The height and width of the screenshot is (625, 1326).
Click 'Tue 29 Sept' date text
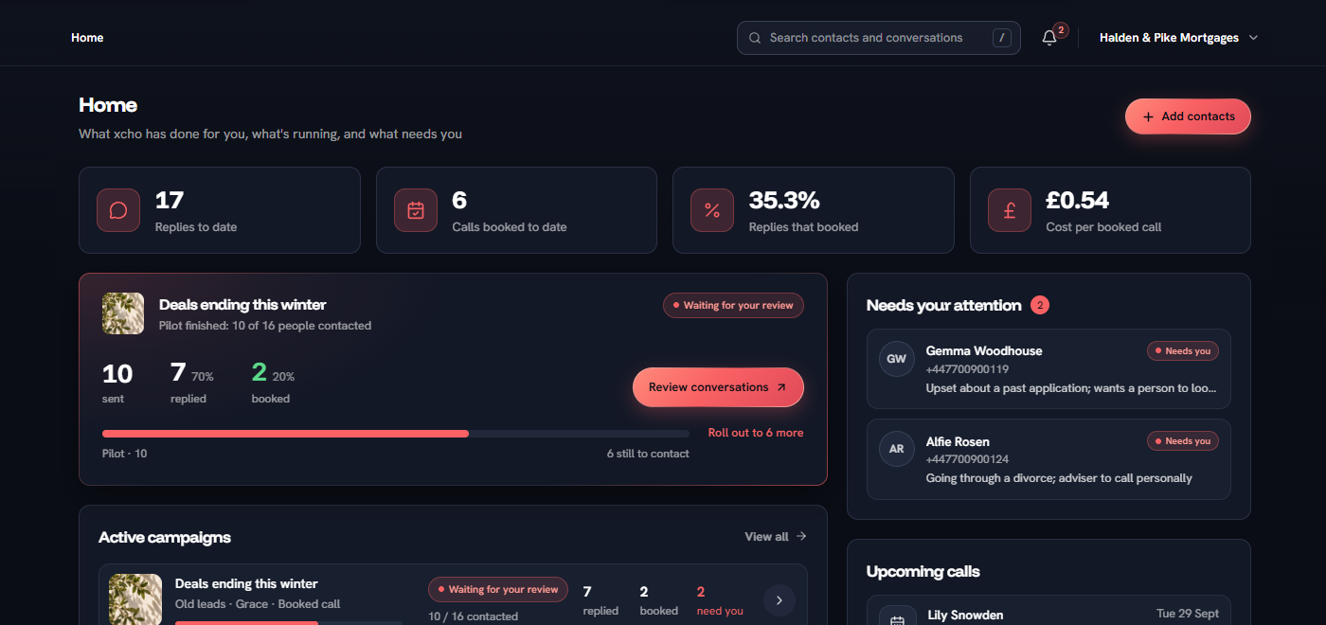[1188, 614]
